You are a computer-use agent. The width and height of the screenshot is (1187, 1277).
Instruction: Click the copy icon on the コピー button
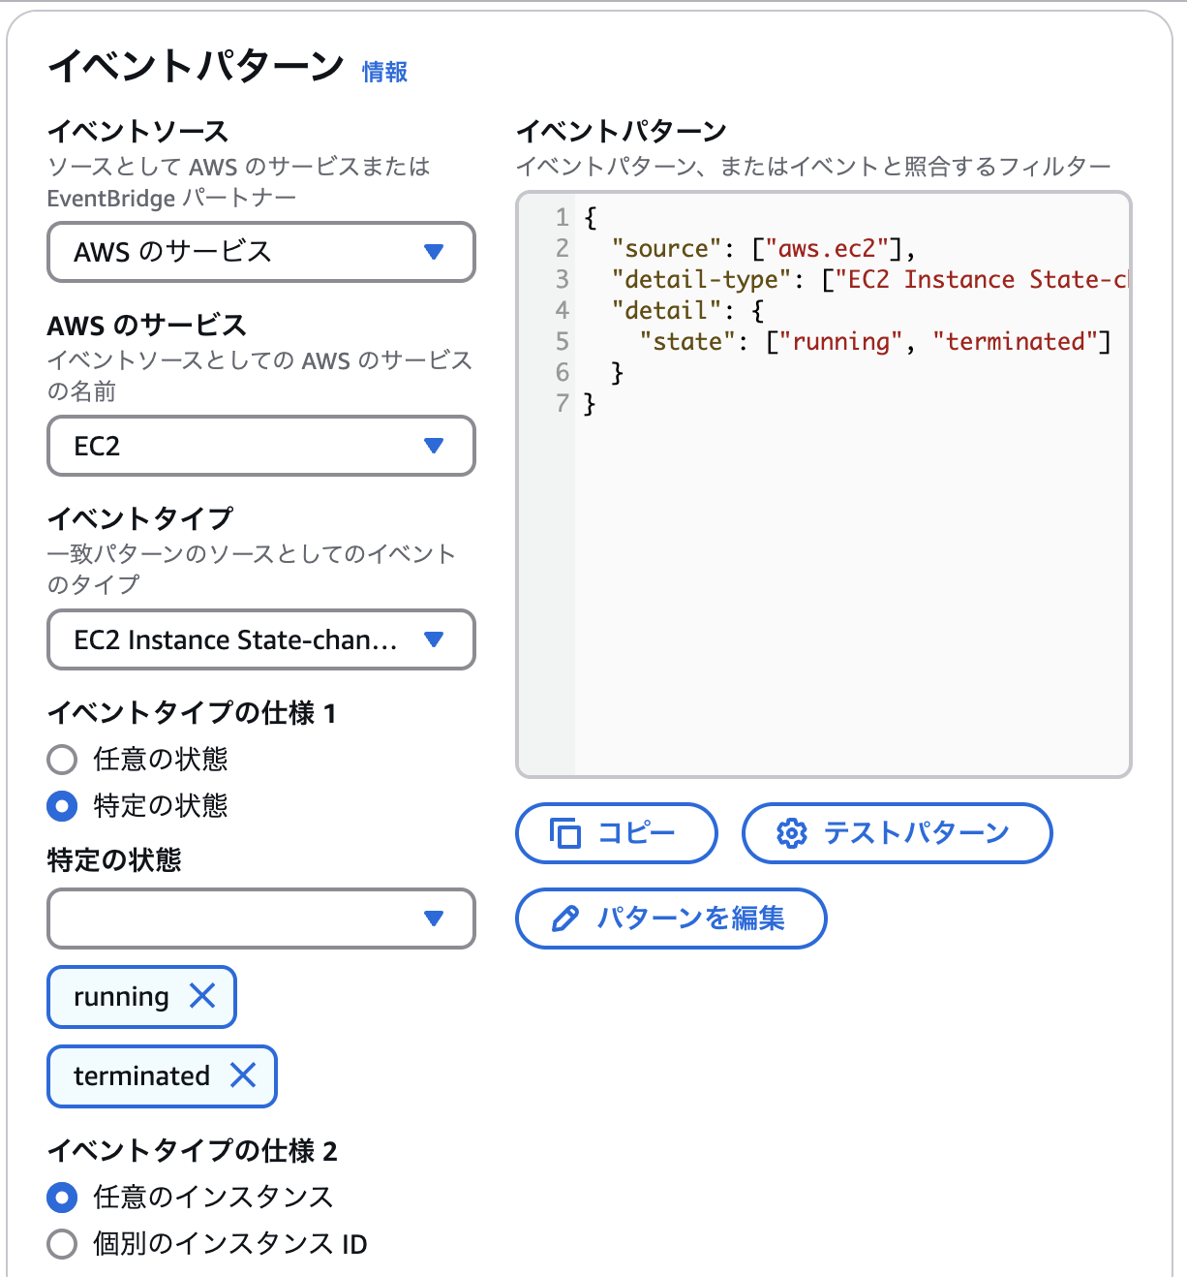click(565, 833)
